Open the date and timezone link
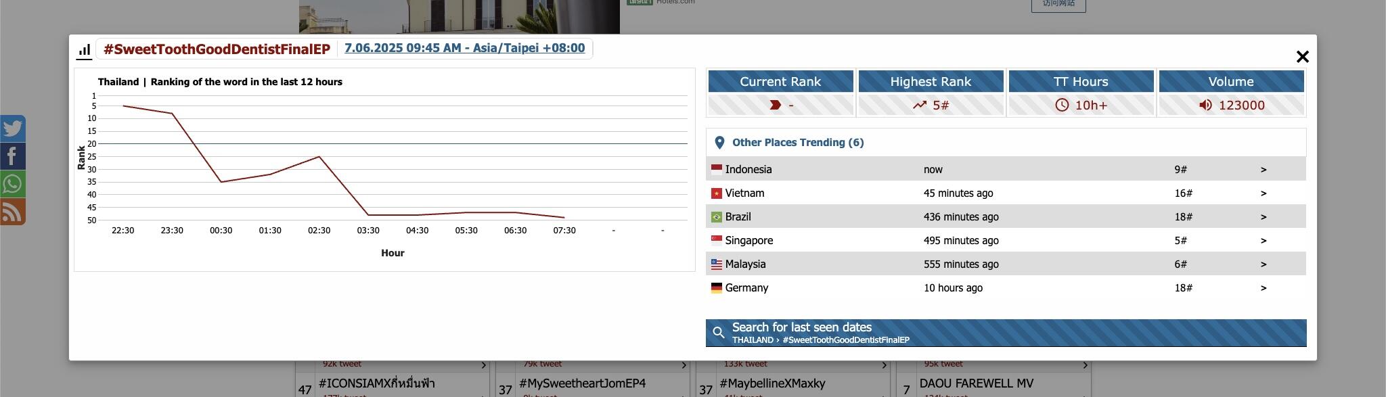 [464, 48]
